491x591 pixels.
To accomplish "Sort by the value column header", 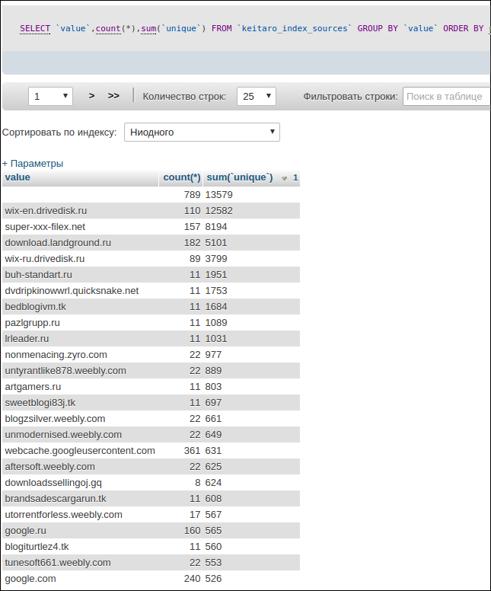I will click(x=18, y=177).
